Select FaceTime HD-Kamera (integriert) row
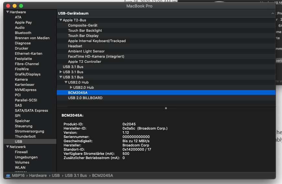 pyautogui.click(x=166, y=56)
